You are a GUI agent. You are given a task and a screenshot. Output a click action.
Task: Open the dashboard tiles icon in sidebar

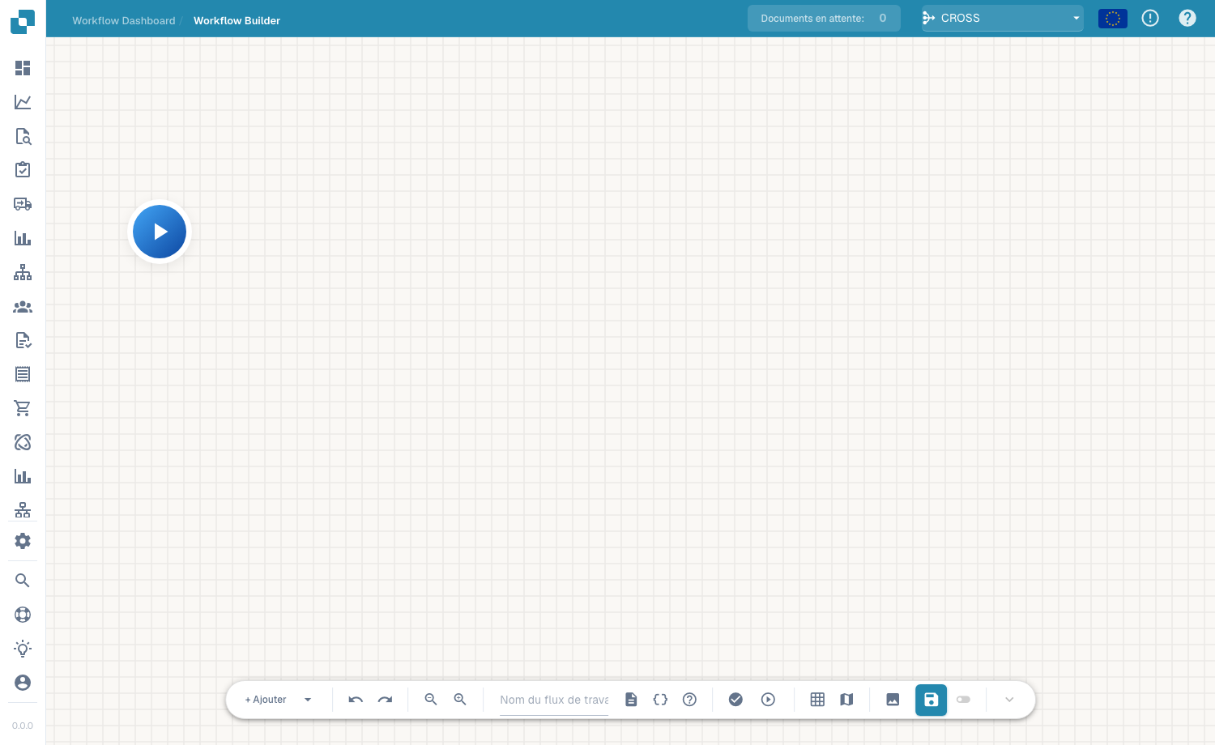[23, 68]
